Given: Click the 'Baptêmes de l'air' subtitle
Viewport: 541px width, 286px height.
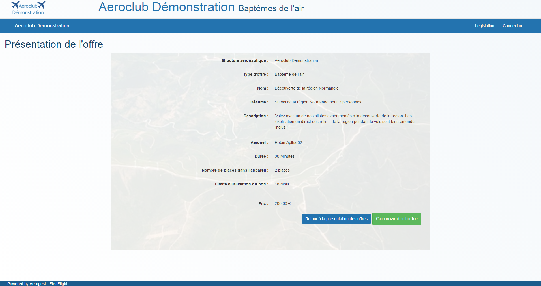Looking at the screenshot, I should click(x=271, y=8).
